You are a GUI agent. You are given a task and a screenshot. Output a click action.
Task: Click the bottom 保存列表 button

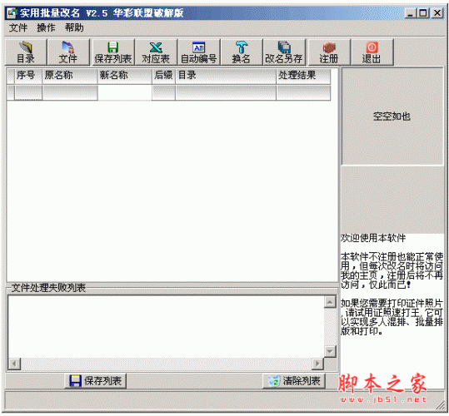96,381
